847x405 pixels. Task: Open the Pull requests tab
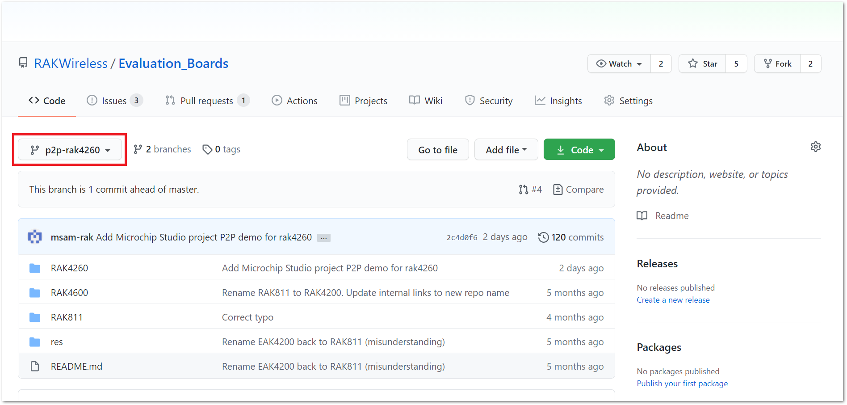coord(207,101)
